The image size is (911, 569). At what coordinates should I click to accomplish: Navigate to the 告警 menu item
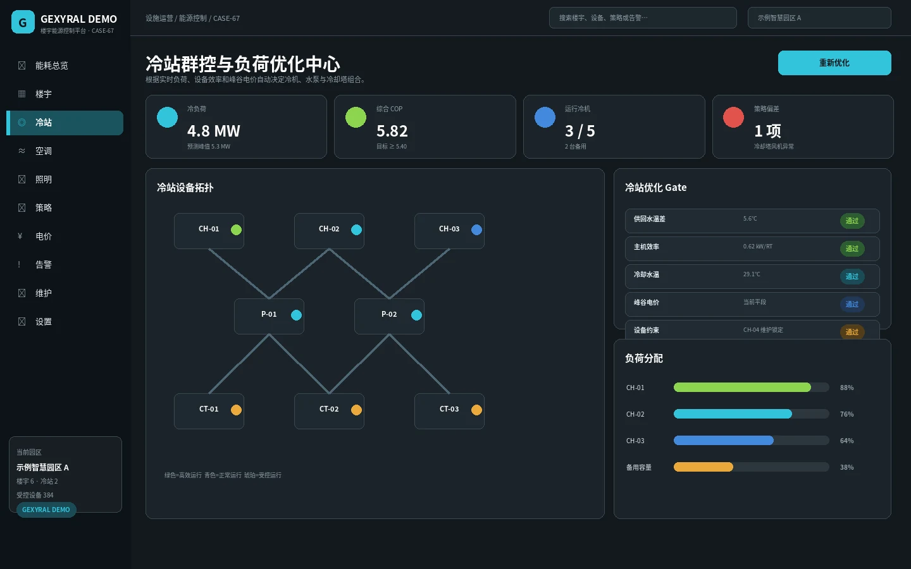point(65,265)
